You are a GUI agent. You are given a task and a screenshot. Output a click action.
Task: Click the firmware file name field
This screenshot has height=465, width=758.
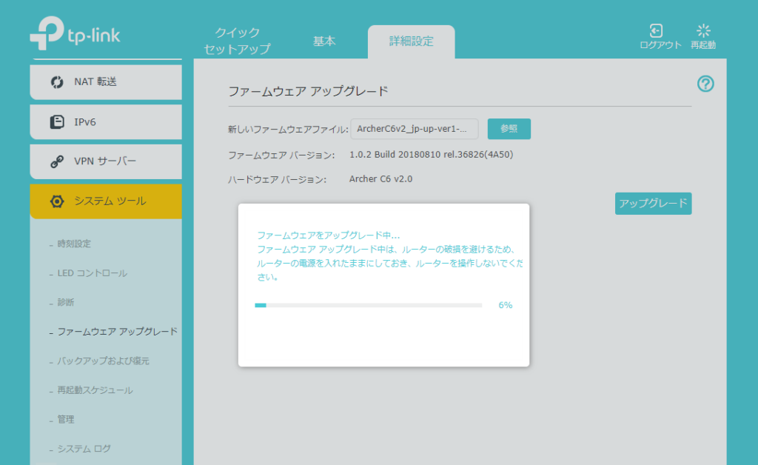pyautogui.click(x=415, y=129)
